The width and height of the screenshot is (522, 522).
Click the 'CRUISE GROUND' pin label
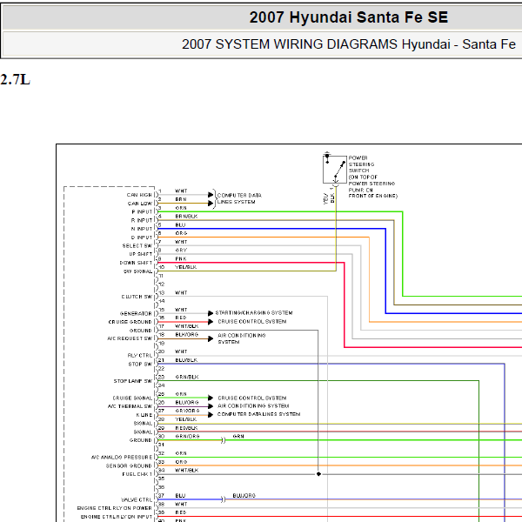(x=130, y=322)
